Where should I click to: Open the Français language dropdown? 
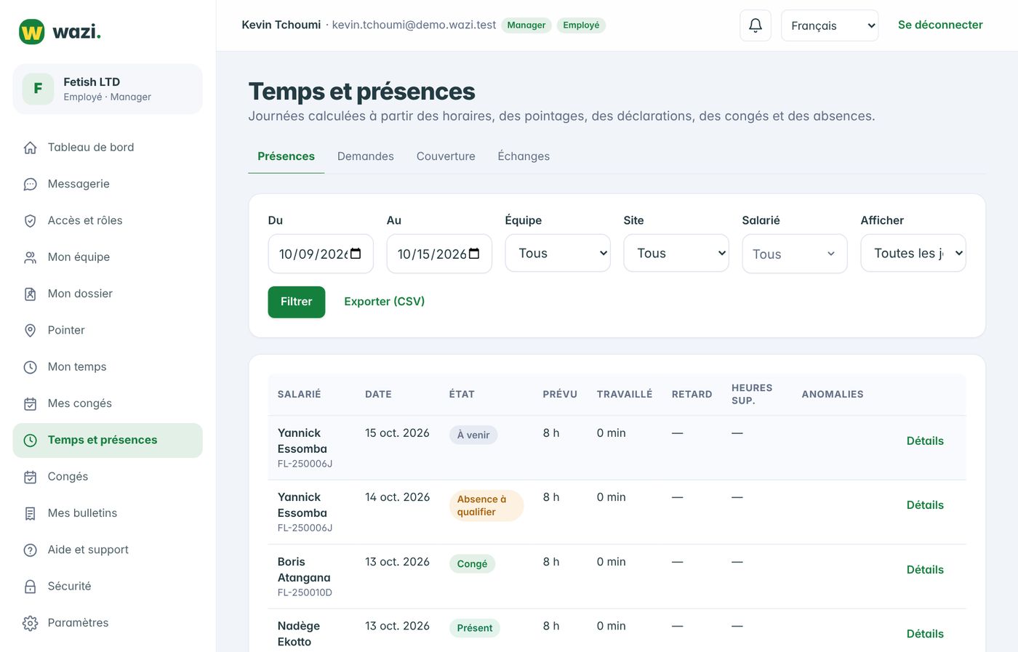(830, 25)
